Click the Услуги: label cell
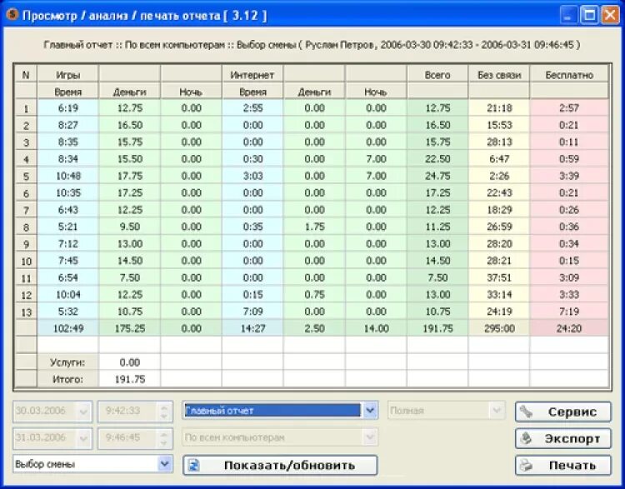This screenshot has width=625, height=489. tap(67, 362)
